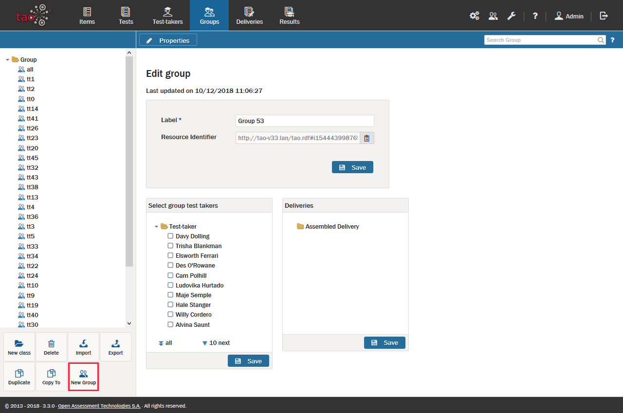Show 10 next test takers
This screenshot has width=623, height=413.
coord(216,343)
